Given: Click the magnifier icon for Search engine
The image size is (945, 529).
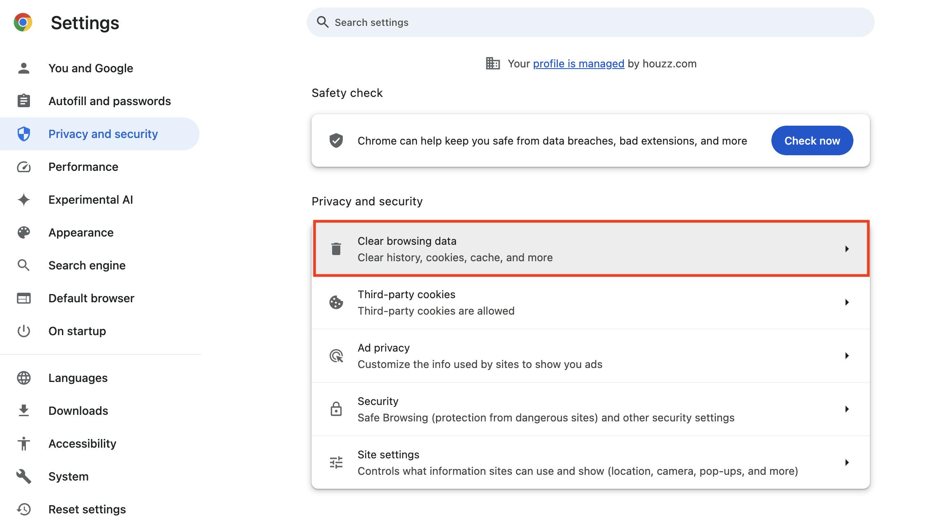Looking at the screenshot, I should point(24,265).
